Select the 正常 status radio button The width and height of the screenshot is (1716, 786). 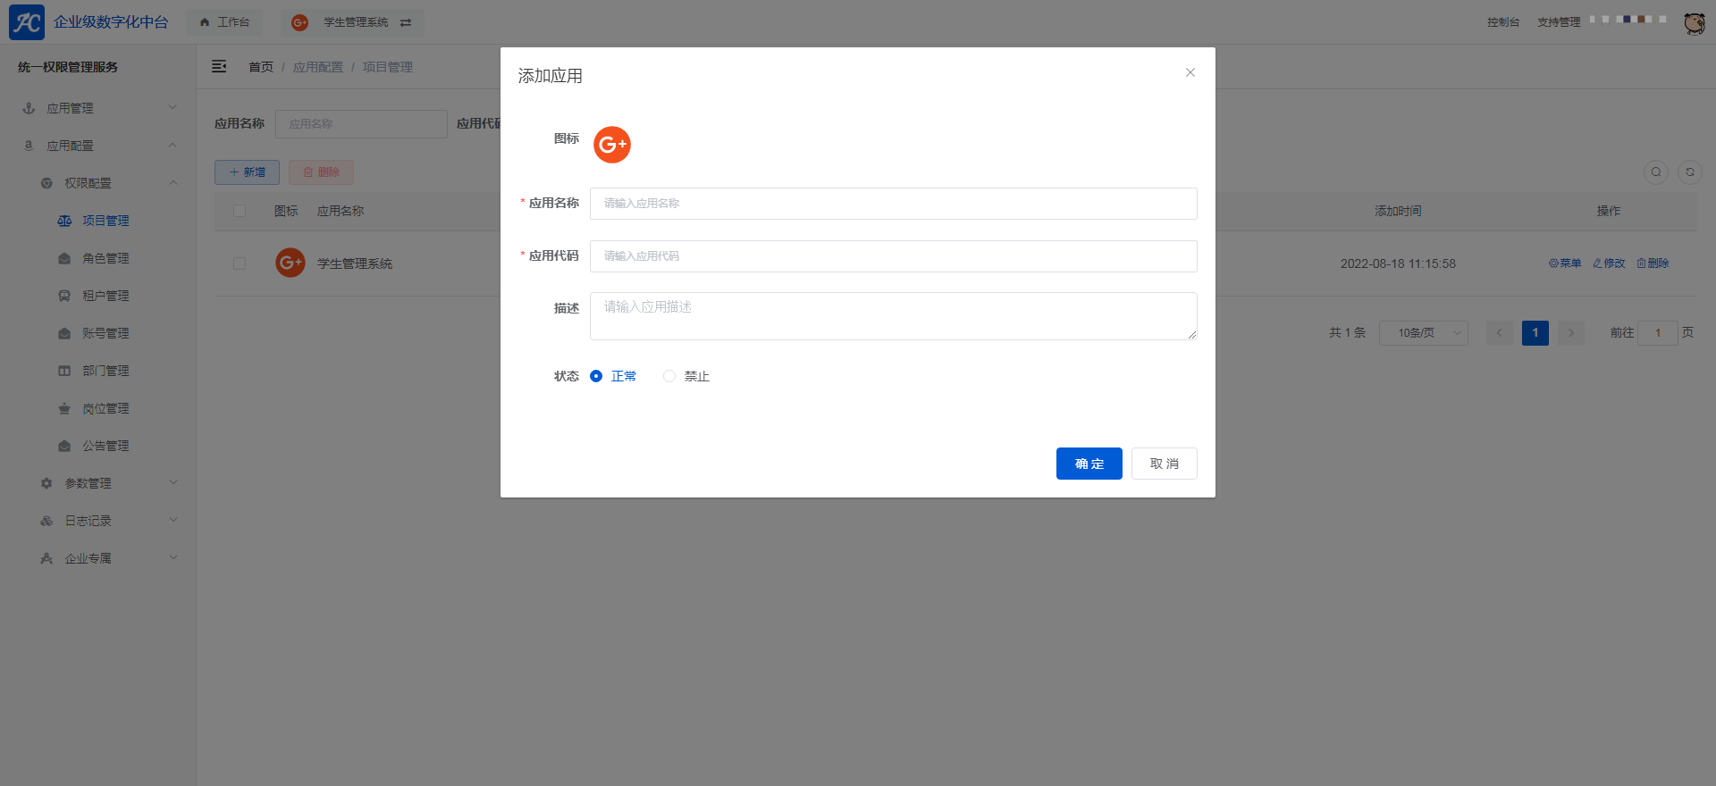click(x=596, y=376)
